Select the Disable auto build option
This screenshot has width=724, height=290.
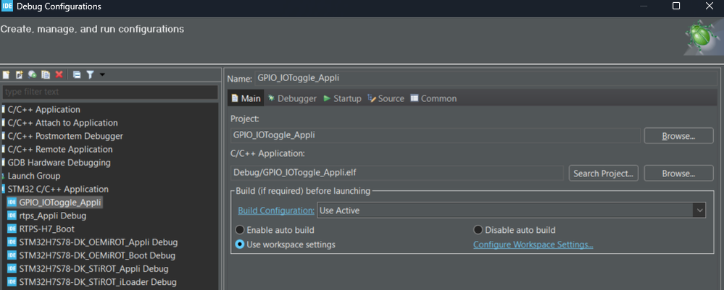click(478, 230)
